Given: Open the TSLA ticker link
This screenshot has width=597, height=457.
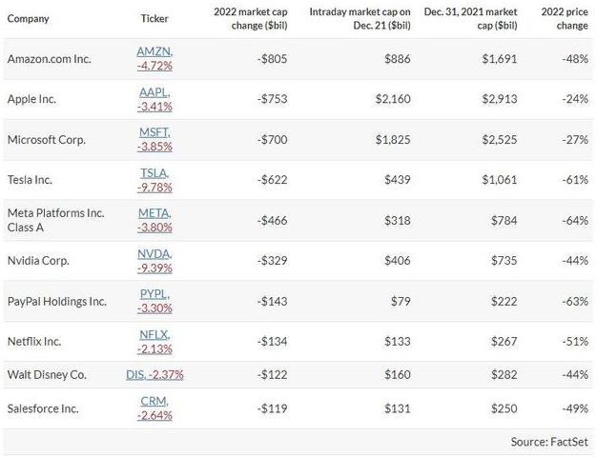Looking at the screenshot, I should point(154,171).
